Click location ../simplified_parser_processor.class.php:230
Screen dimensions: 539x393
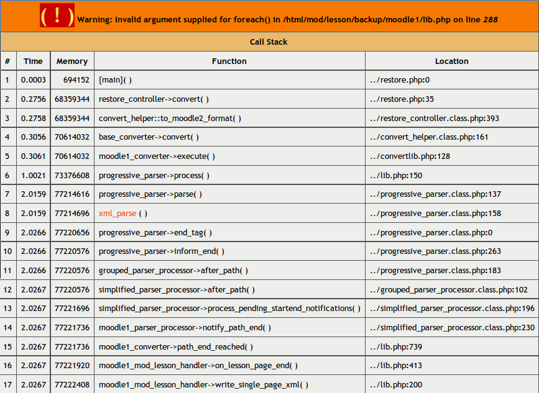453,327
